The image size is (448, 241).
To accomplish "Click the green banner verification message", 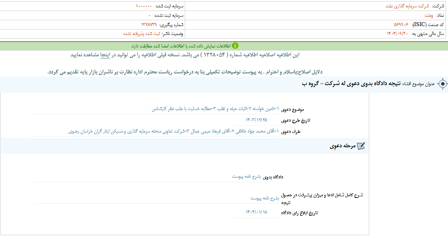I will (x=181, y=46).
